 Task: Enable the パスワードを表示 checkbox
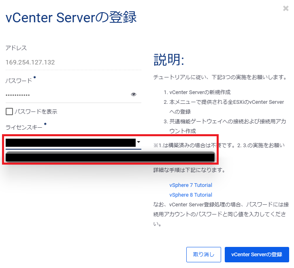pyautogui.click(x=9, y=111)
